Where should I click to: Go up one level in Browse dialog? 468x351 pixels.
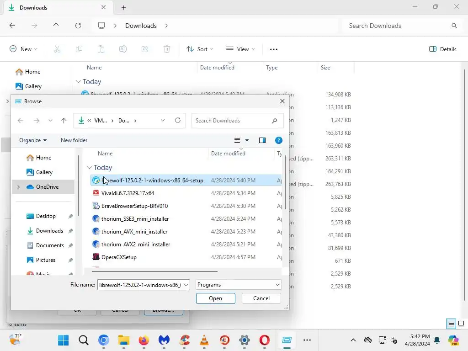pos(64,121)
